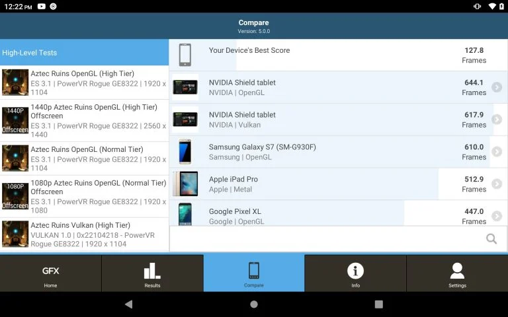The width and height of the screenshot is (508, 317).
Task: Tap the Android recent apps square
Action: [x=379, y=304]
